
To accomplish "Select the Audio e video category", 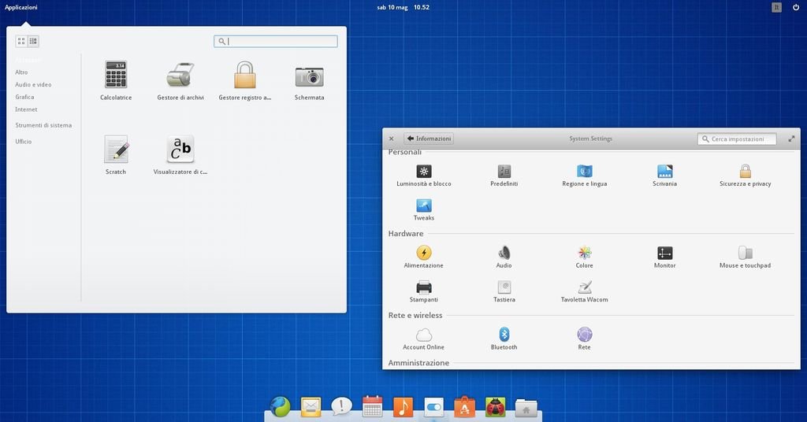I will (x=33, y=84).
